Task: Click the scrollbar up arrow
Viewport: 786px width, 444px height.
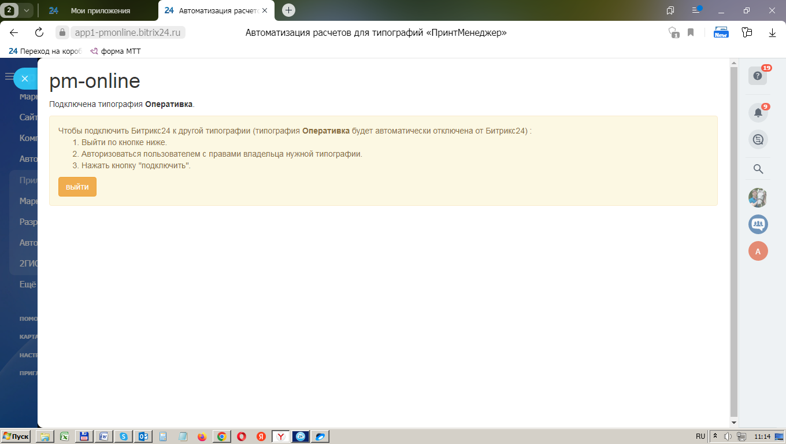Action: click(x=734, y=62)
